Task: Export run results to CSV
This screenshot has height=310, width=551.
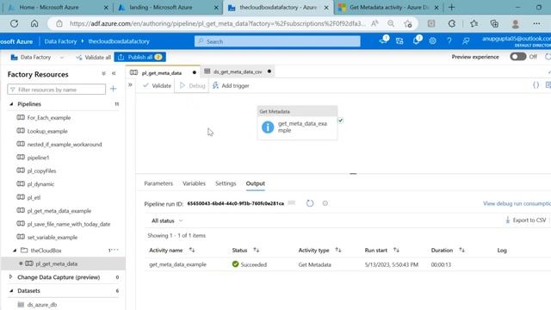Action: coord(526,220)
